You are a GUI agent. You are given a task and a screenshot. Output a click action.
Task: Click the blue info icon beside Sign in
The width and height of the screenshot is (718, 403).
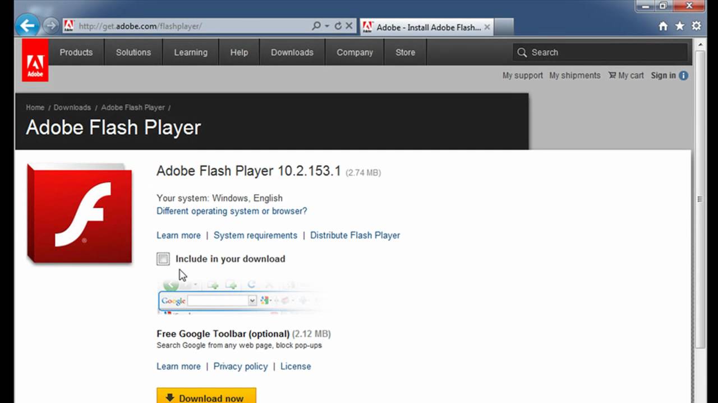click(683, 76)
